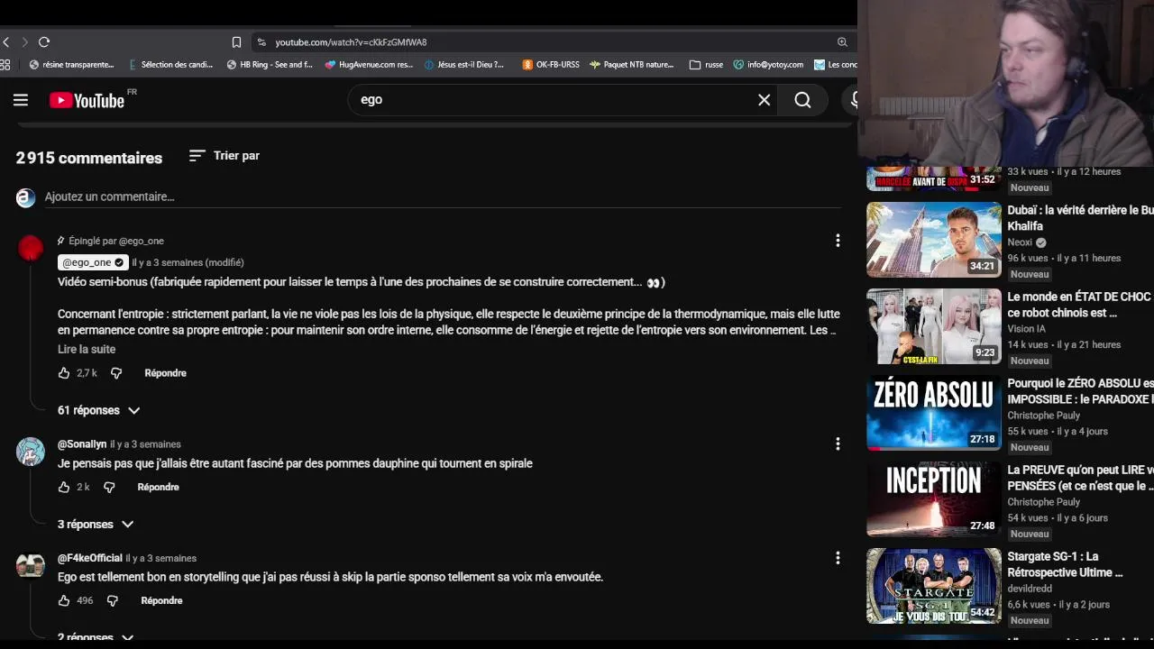Open 'OK-FB-URSS' bookmark
Image resolution: width=1154 pixels, height=649 pixels.
[551, 65]
